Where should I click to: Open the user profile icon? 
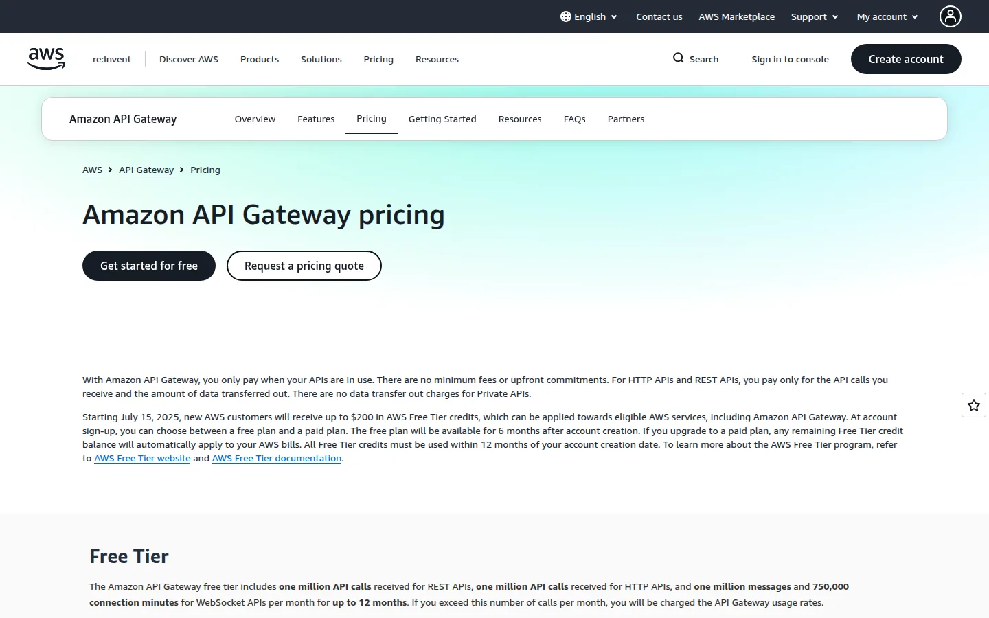(x=951, y=16)
